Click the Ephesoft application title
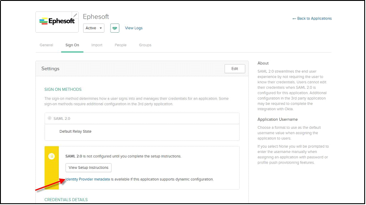 (x=96, y=16)
